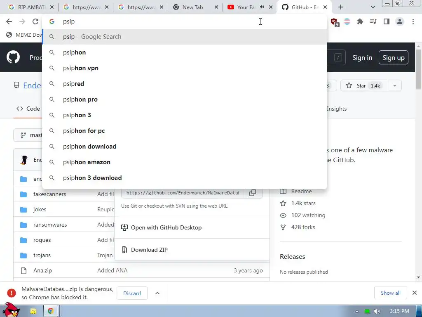Open the uBlock Origin extension icon

coord(335,22)
